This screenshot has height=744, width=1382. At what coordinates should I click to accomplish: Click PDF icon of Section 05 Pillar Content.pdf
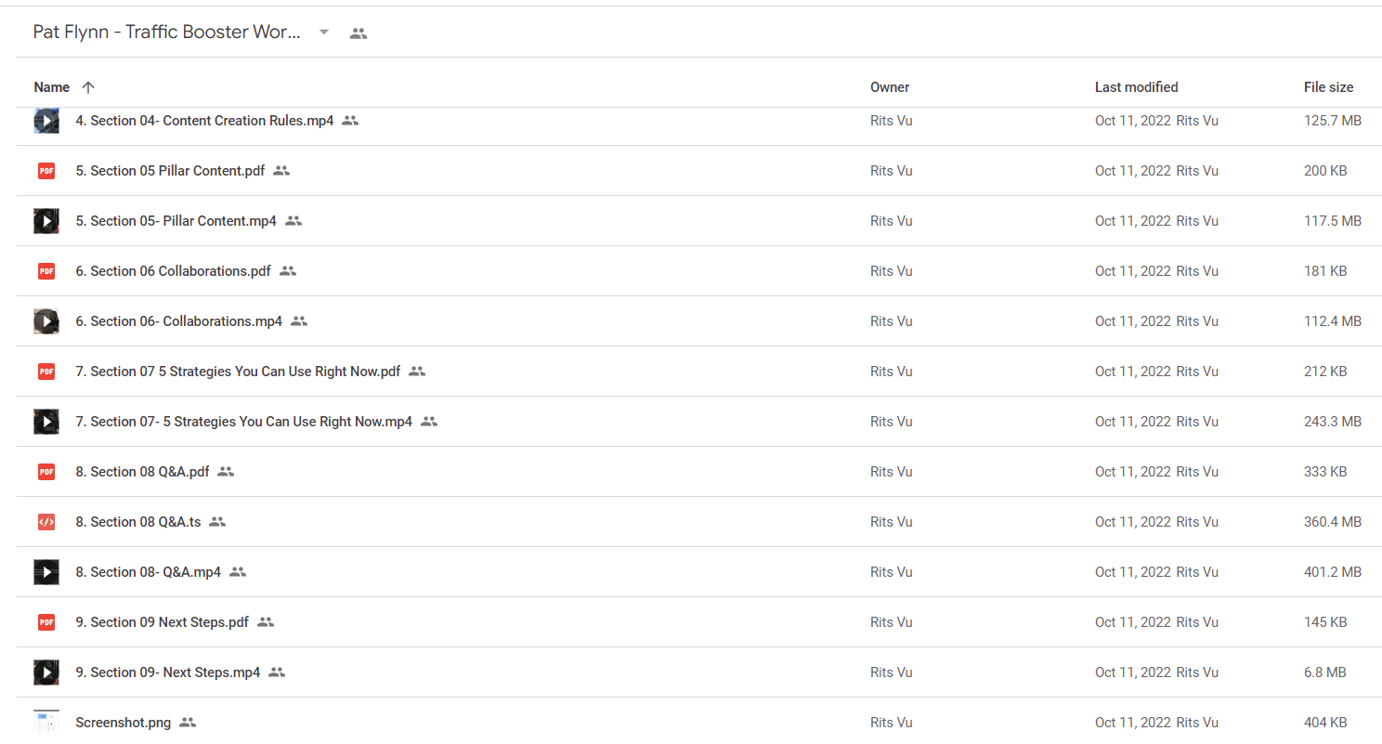(46, 171)
